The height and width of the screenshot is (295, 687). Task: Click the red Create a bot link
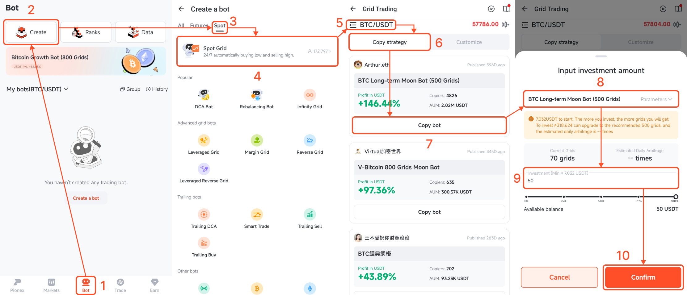[86, 198]
